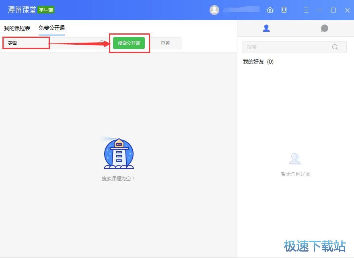Click the 潭州课堂 logo title
The width and height of the screenshot is (354, 258).
(22, 10)
